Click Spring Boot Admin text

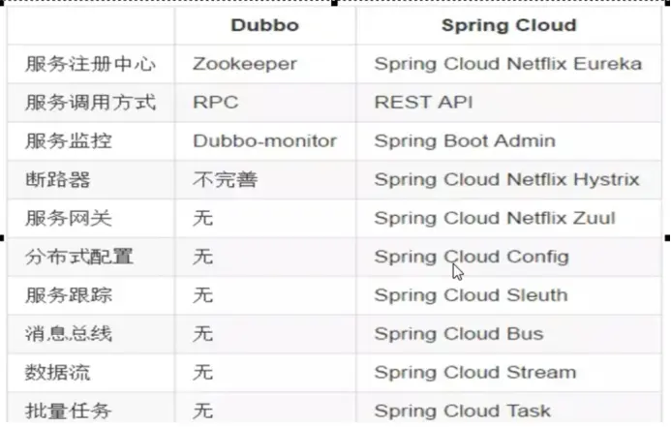pos(465,140)
